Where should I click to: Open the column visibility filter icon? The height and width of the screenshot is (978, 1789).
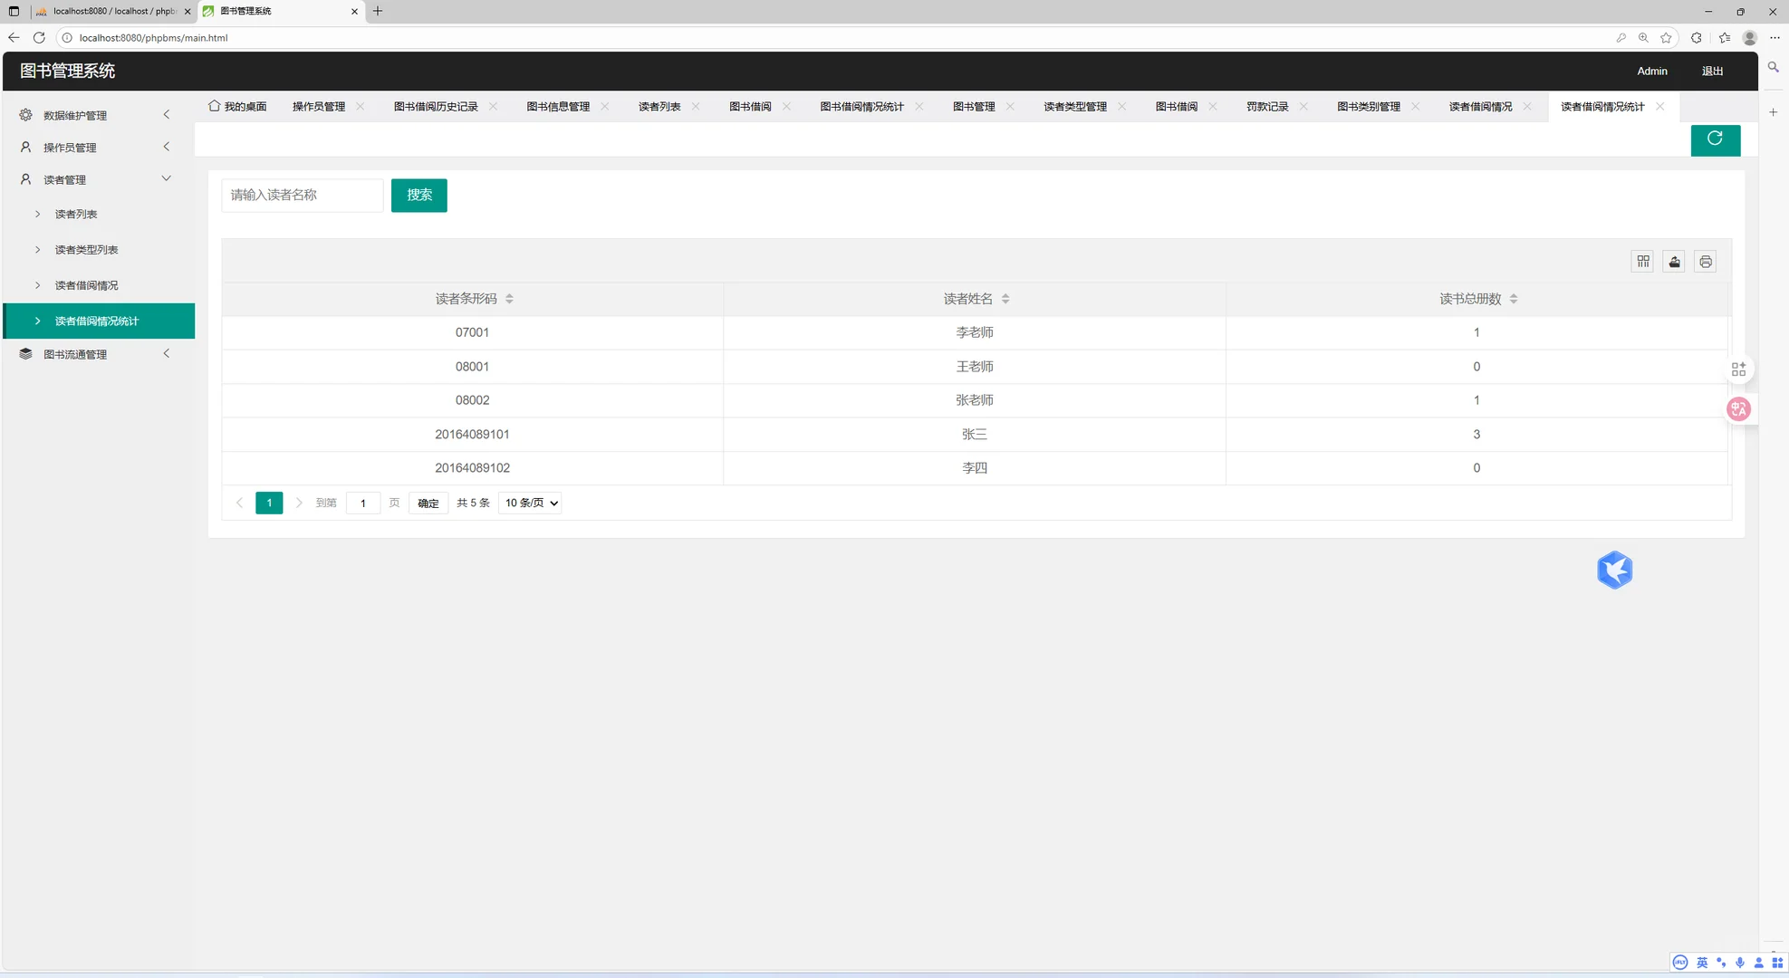click(1642, 261)
